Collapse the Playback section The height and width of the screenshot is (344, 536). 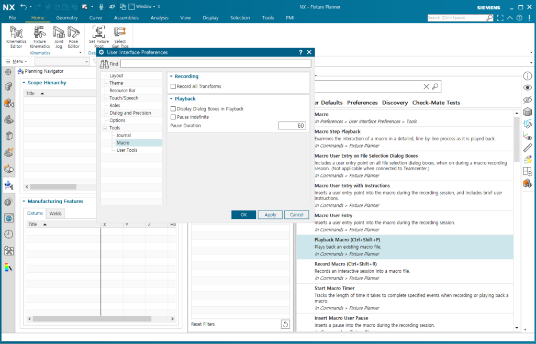point(171,98)
